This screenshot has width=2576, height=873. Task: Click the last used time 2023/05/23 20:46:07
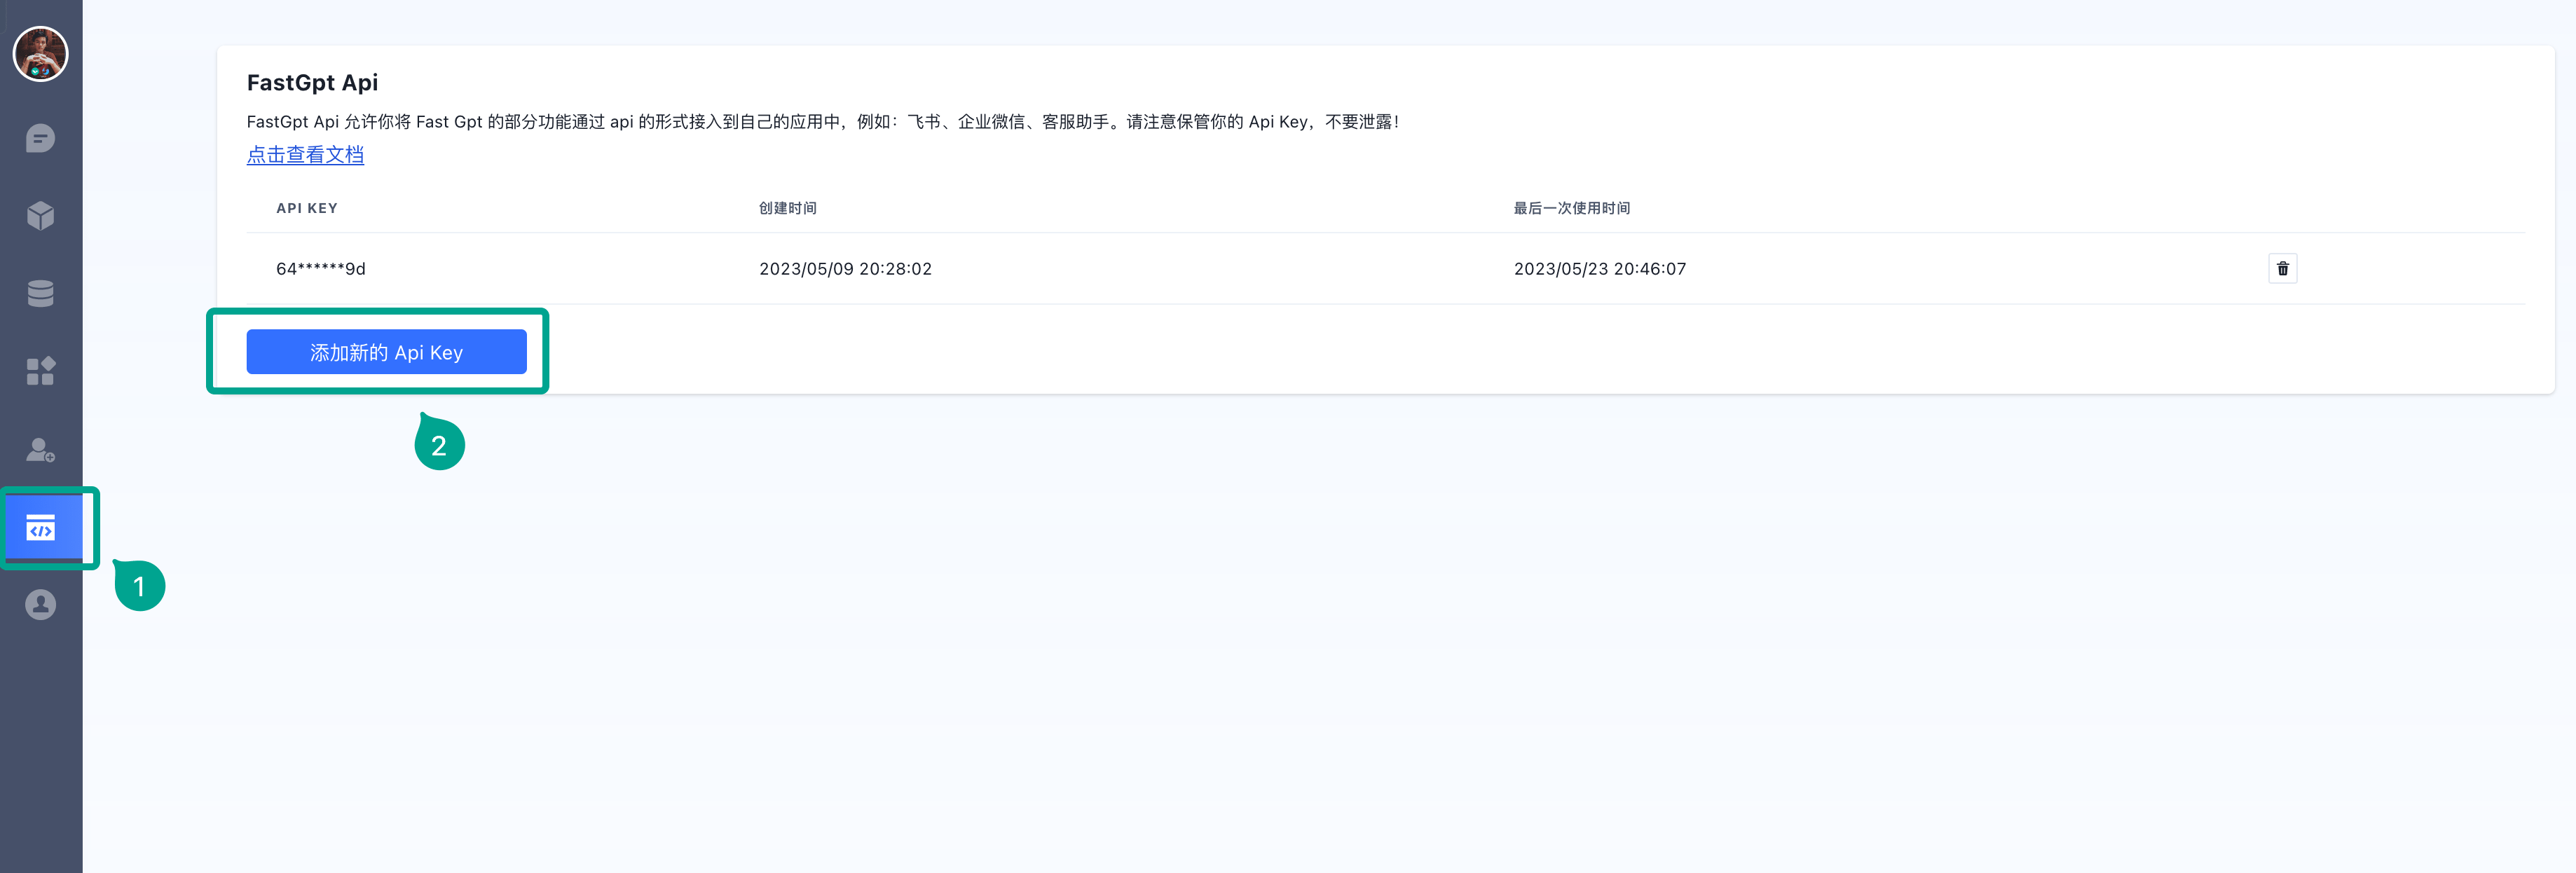pyautogui.click(x=1599, y=269)
